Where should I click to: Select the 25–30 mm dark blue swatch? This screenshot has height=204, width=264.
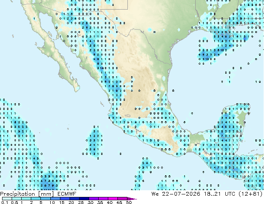coord(84,199)
